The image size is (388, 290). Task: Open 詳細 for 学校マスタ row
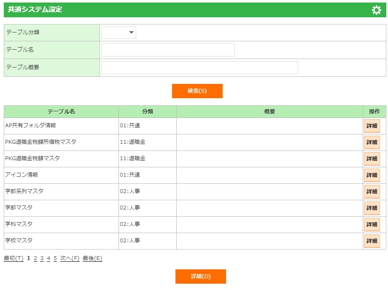coord(372,241)
